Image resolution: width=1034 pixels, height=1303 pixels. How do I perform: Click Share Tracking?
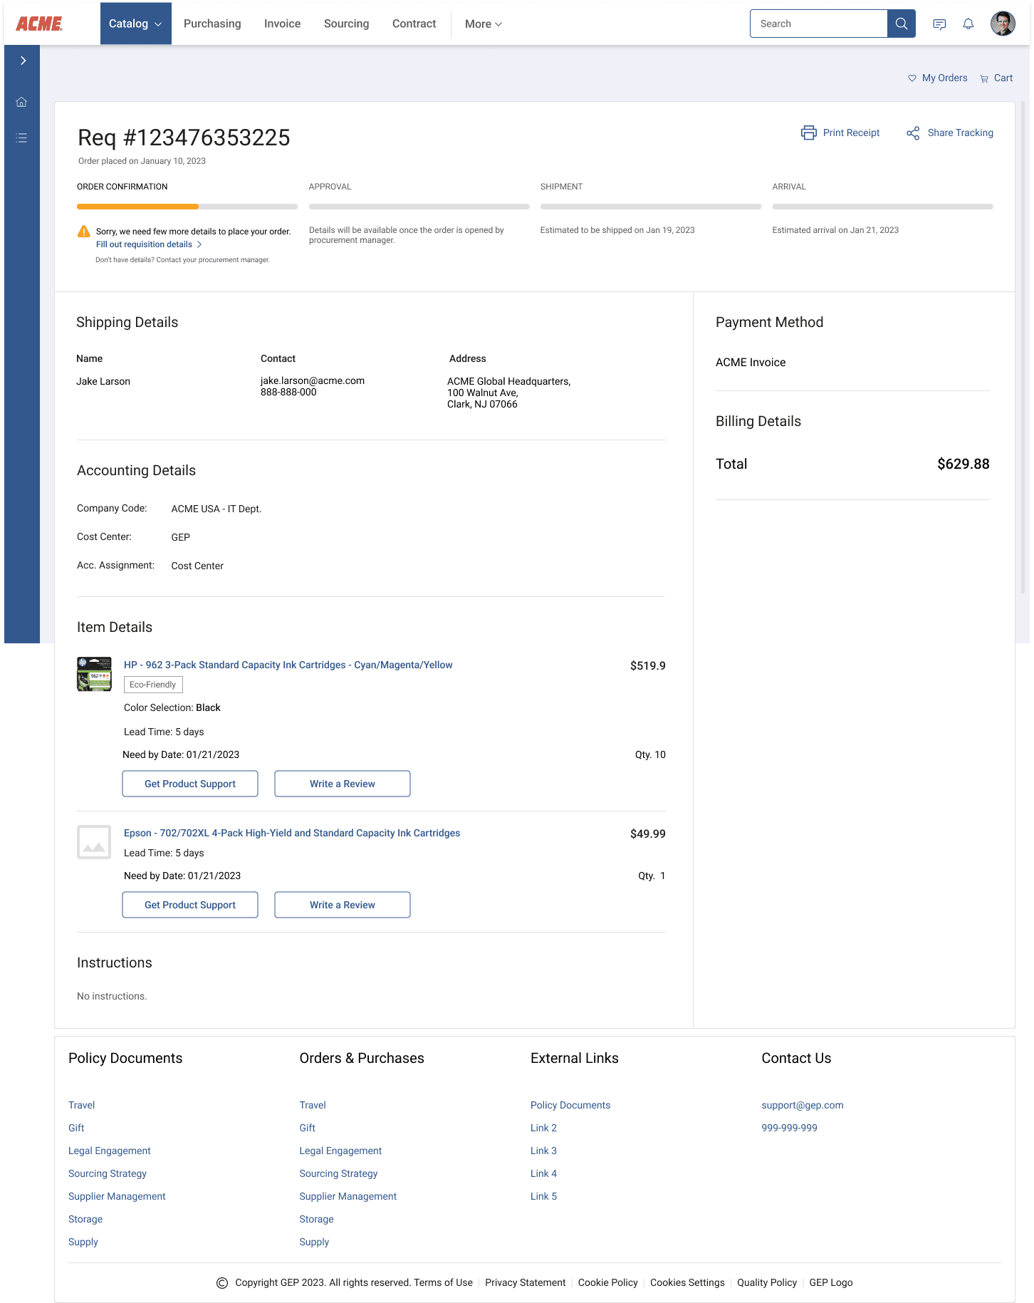tap(960, 133)
